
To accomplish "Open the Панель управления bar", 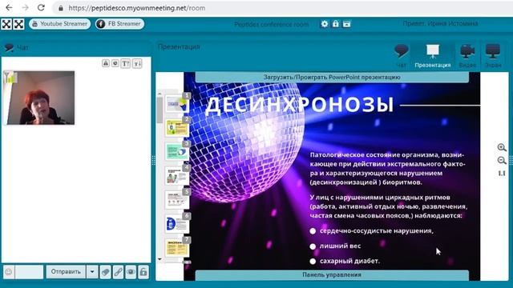I will click(332, 275).
